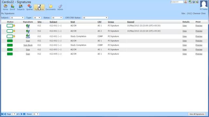Click green status box for 012-005 row
The image size is (209, 117).
click(x=10, y=54)
